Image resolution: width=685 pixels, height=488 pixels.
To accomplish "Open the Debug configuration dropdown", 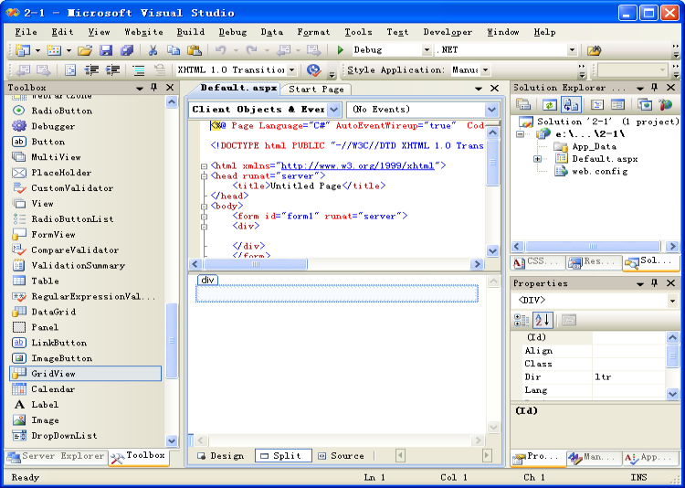I will click(427, 50).
